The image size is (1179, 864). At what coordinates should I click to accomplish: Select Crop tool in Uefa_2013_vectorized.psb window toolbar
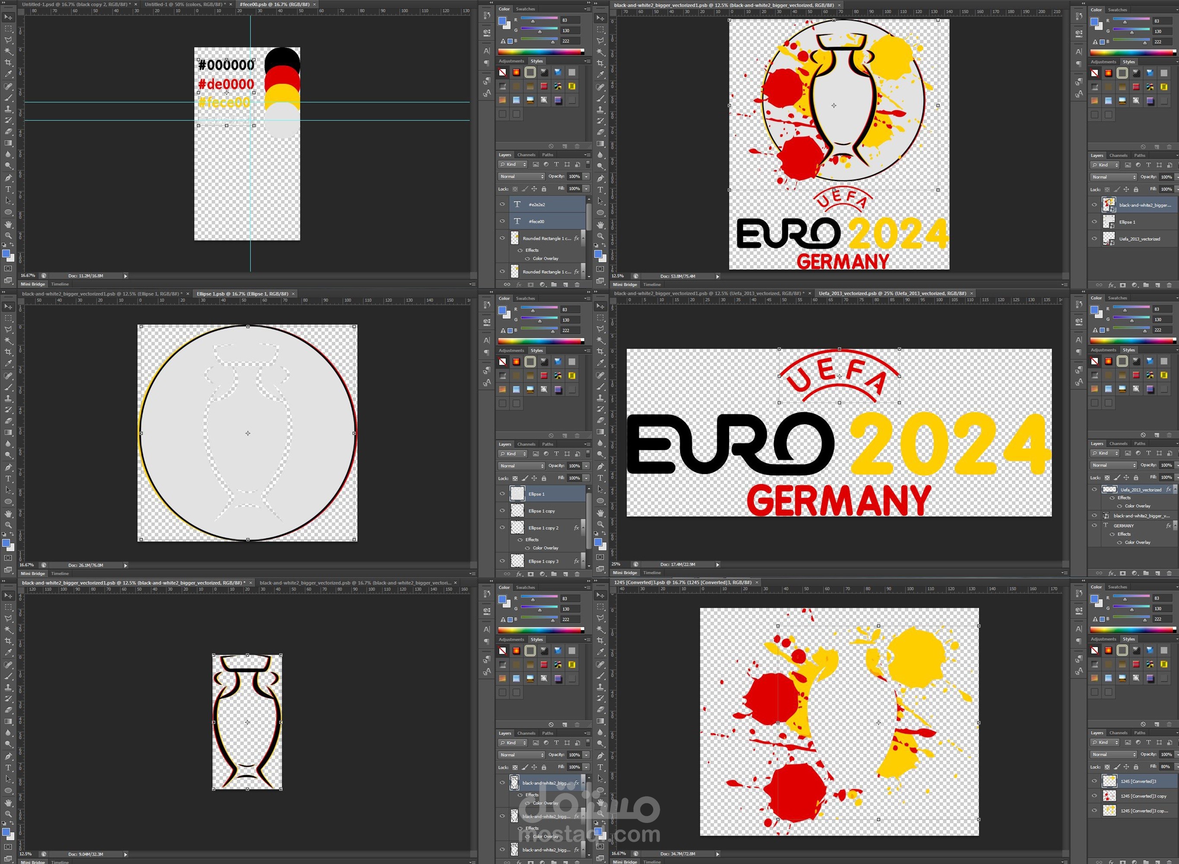point(600,352)
